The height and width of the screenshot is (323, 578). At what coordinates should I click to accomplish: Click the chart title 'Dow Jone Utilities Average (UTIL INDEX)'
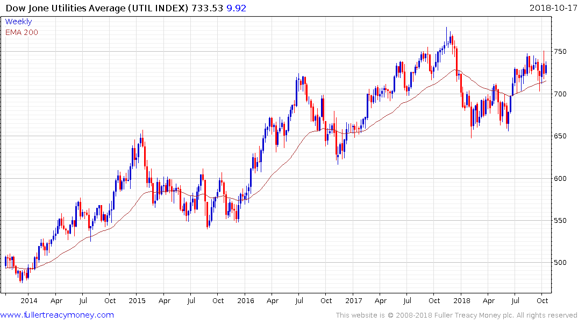[x=97, y=8]
